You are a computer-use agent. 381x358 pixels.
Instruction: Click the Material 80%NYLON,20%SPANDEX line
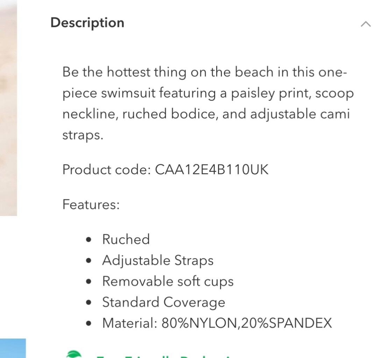point(217,323)
